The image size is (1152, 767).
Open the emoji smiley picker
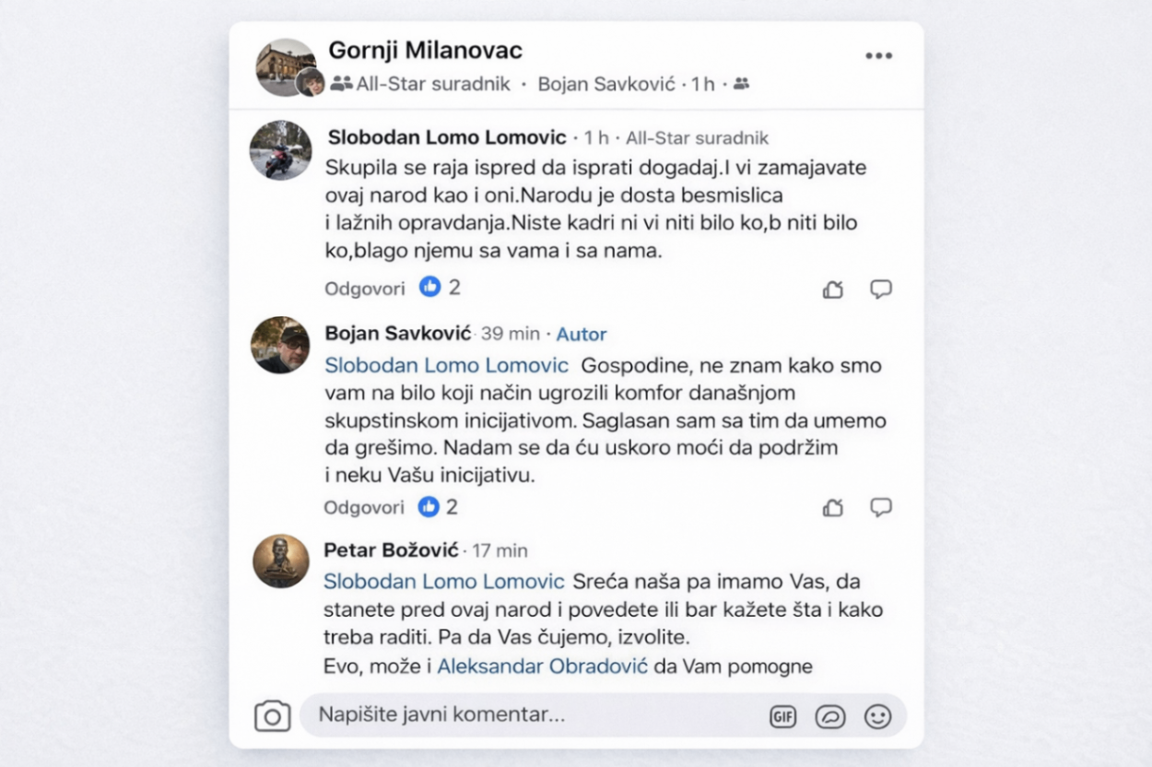click(877, 716)
